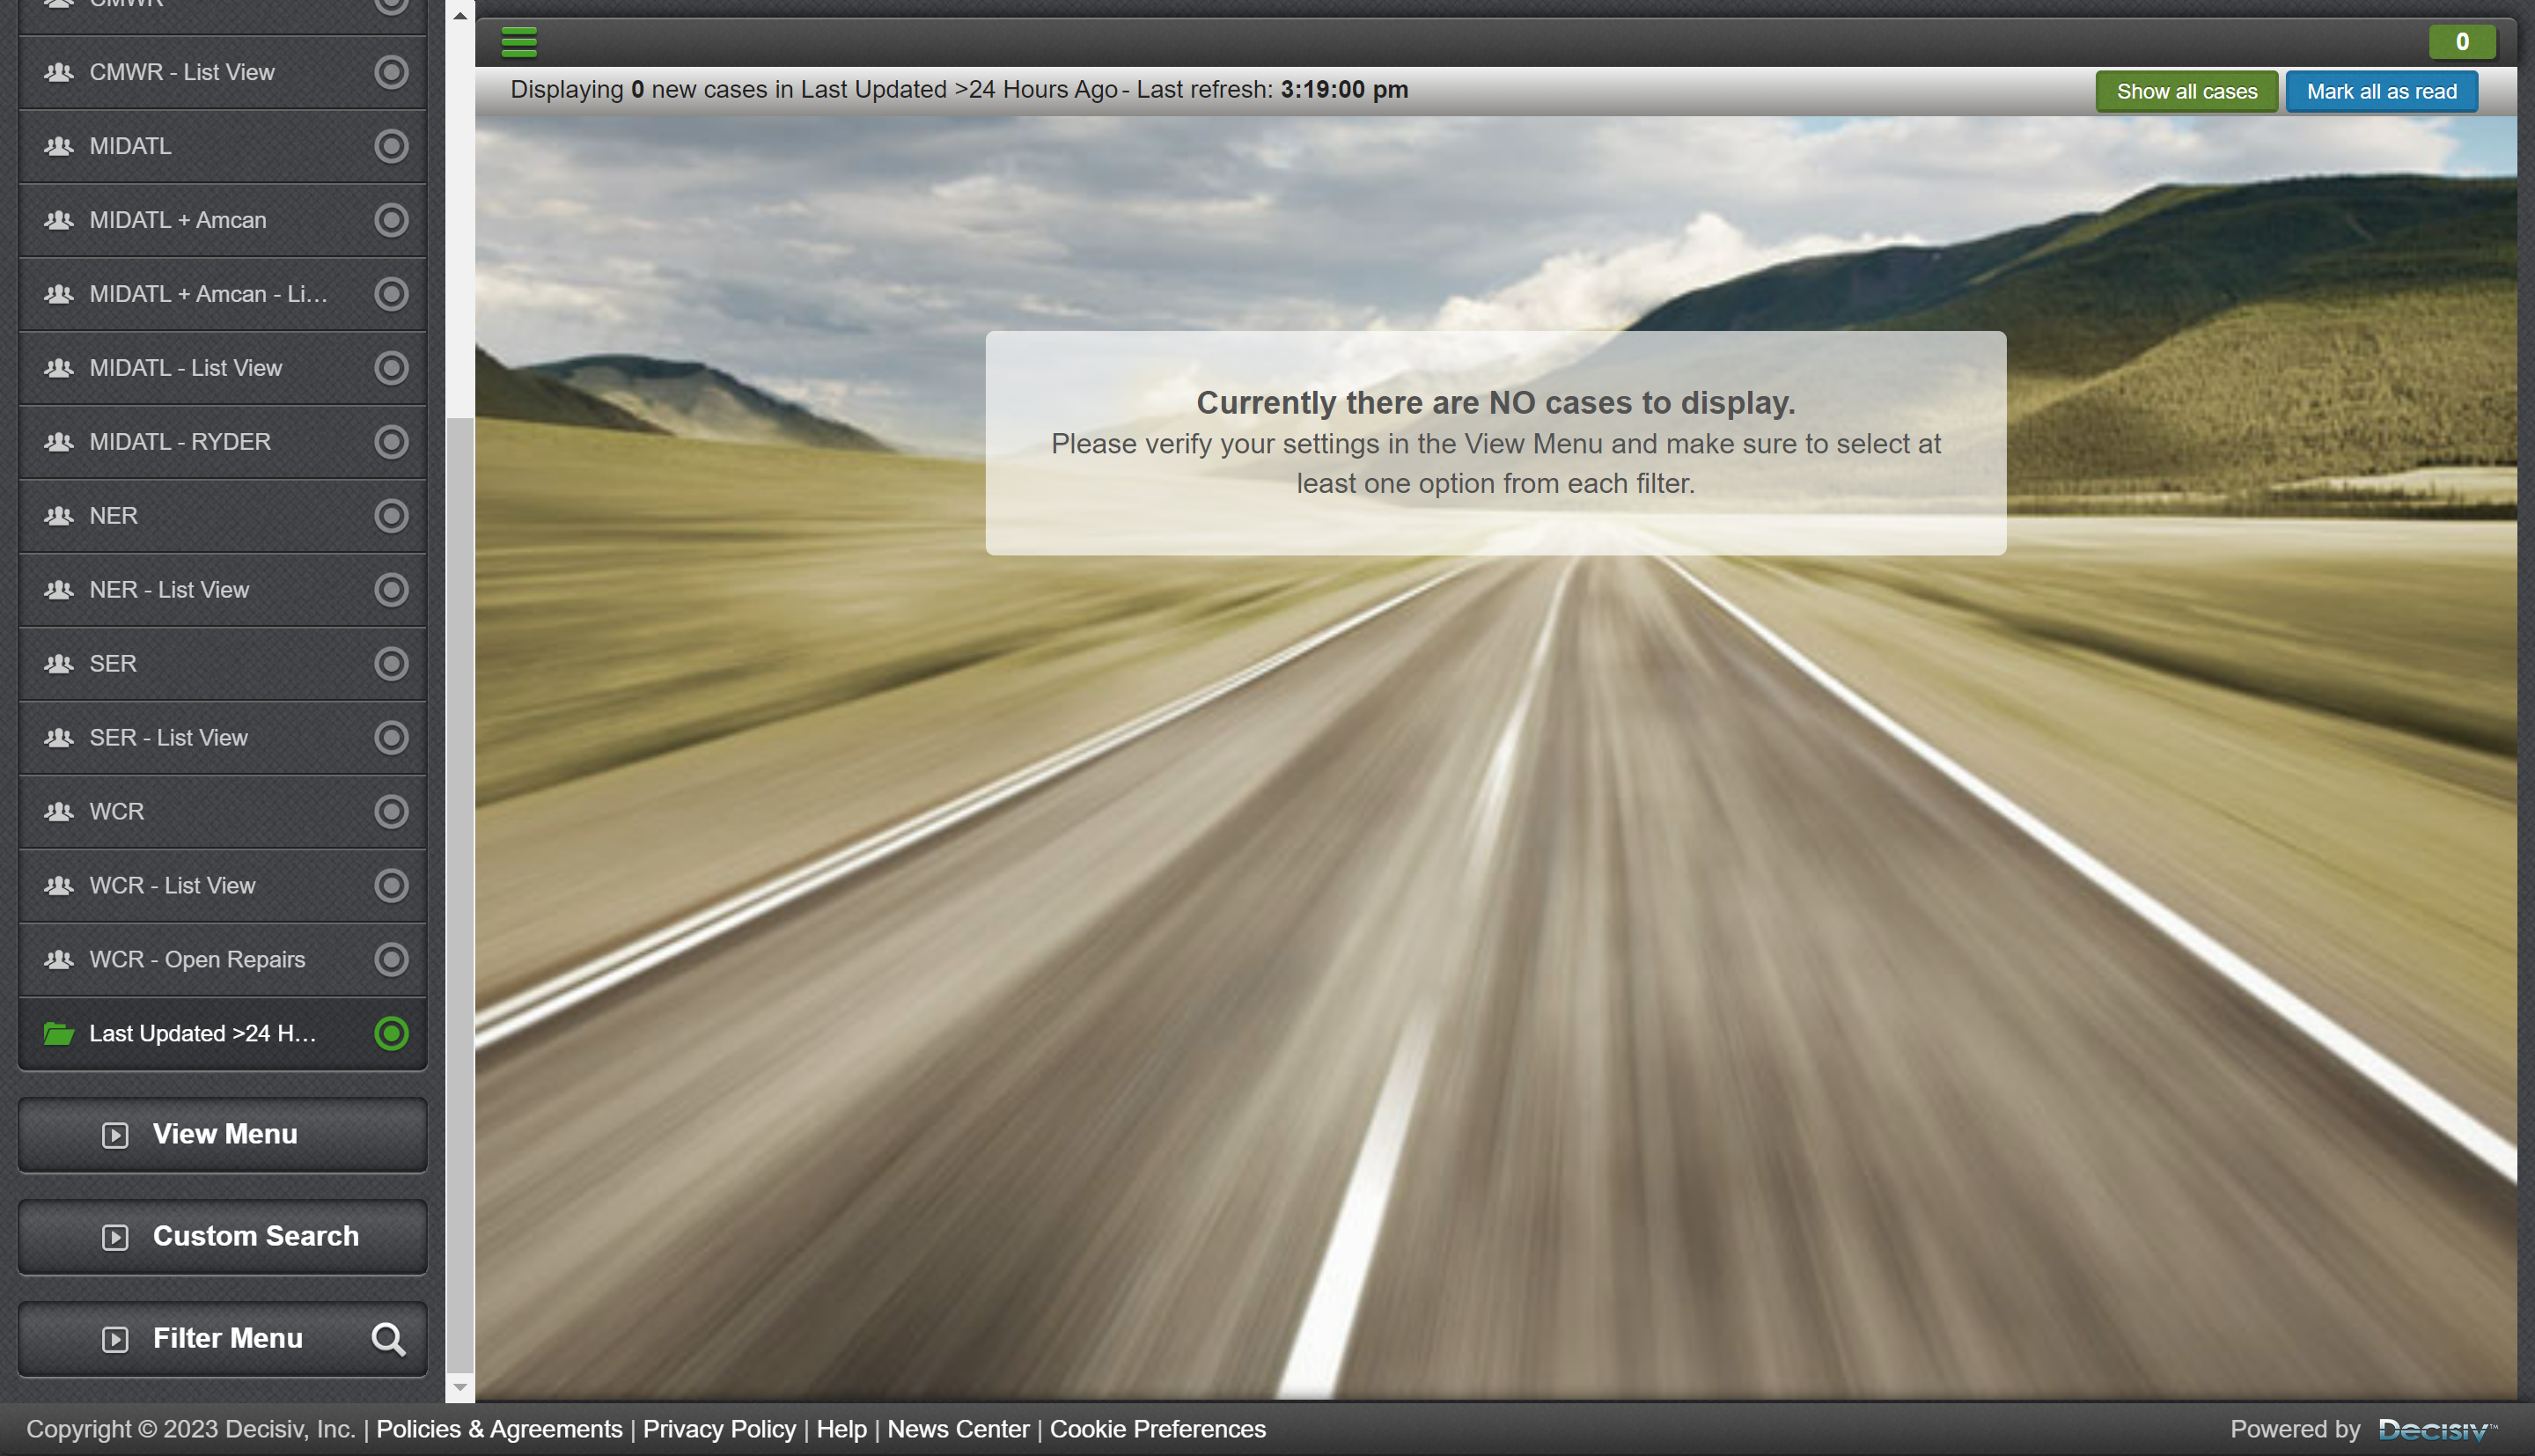Click the group icon beside MIDATL - RYDER
The image size is (2535, 1456).
click(x=59, y=442)
